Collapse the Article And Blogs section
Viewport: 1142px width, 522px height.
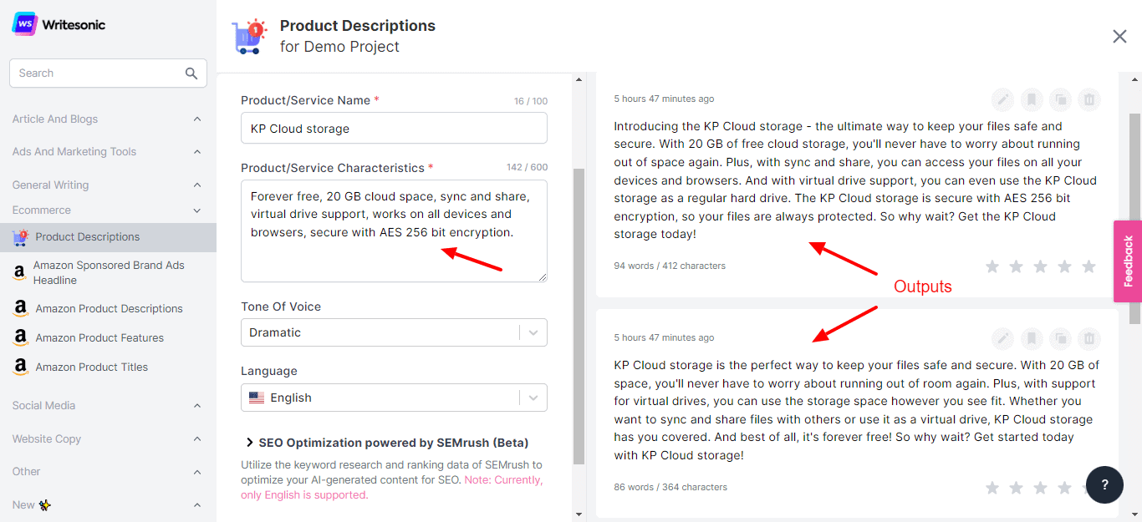click(x=197, y=119)
